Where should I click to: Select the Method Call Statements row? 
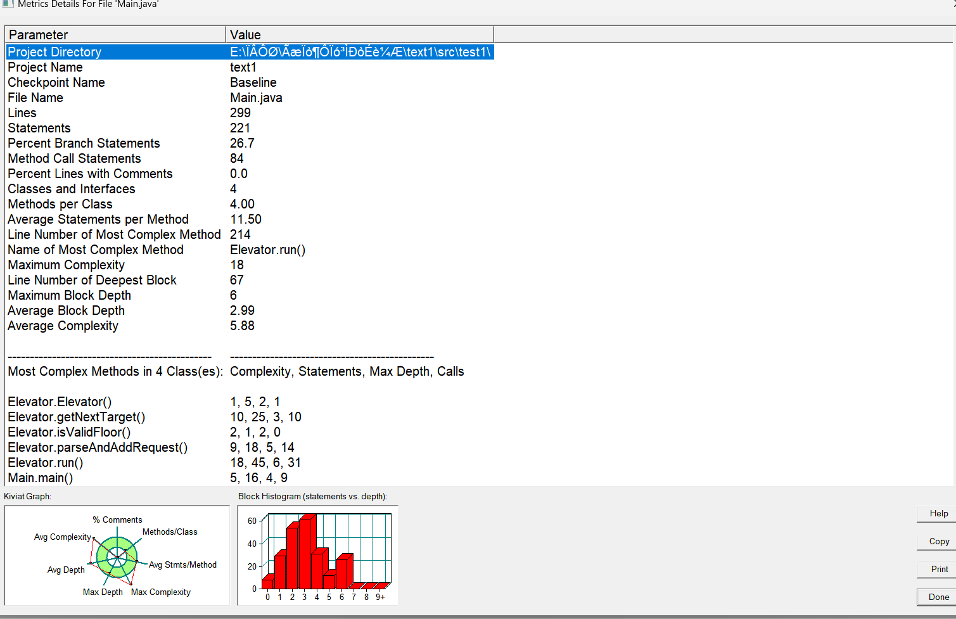[x=250, y=158]
